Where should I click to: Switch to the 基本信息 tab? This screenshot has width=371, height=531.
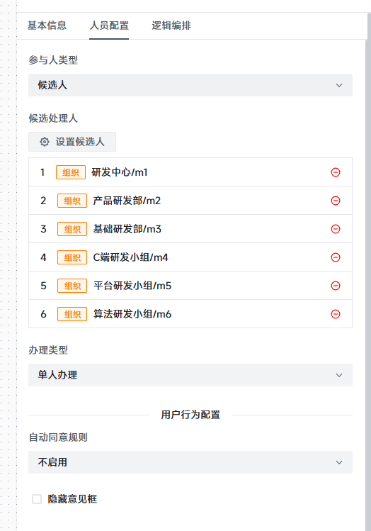coord(47,26)
